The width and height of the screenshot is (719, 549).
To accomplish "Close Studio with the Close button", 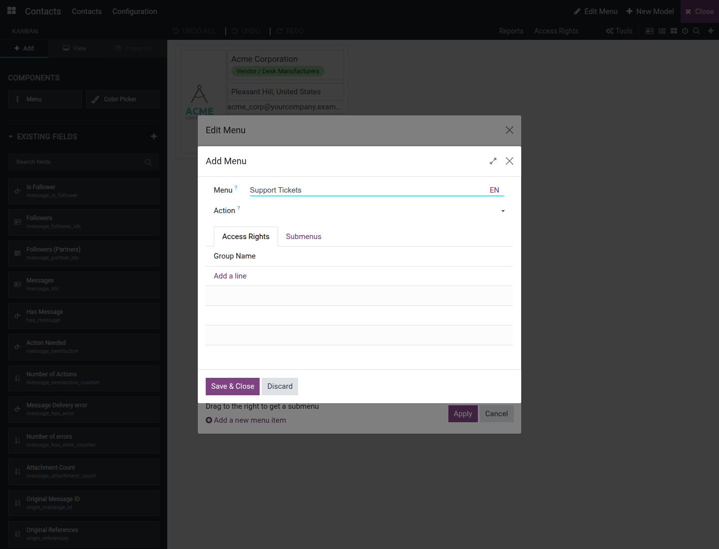I will [x=700, y=11].
